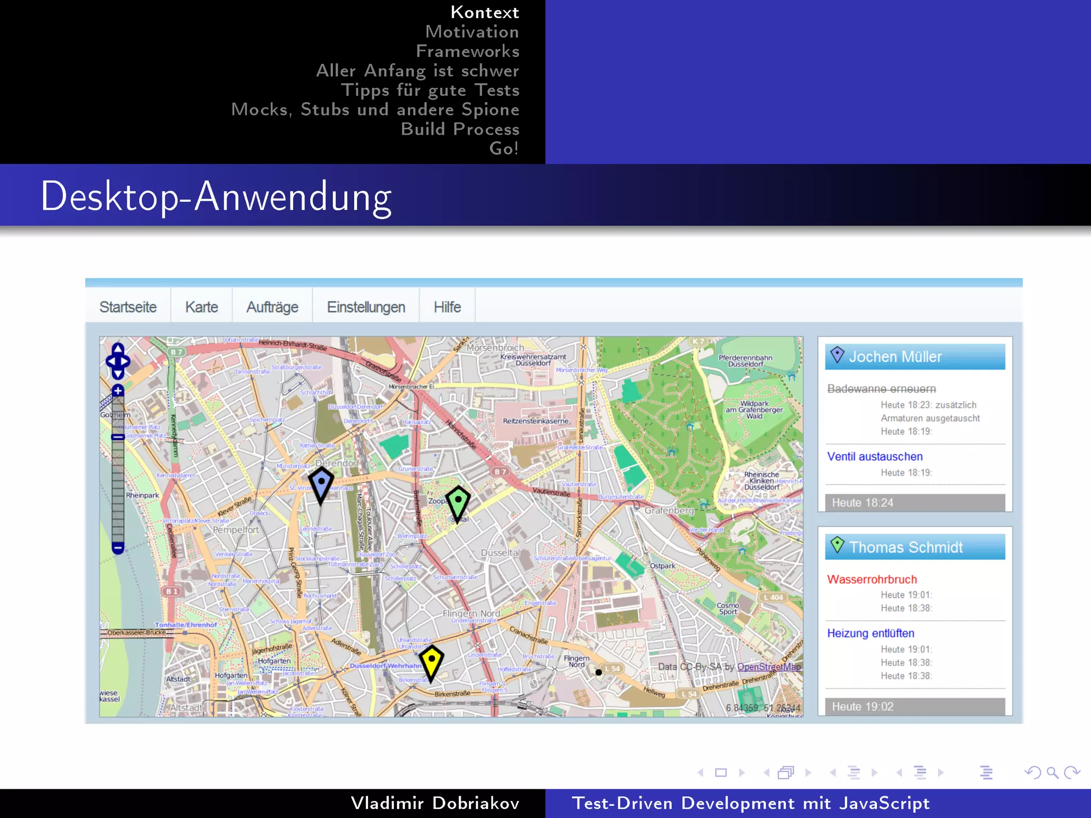Click the green map marker near Zoopark
This screenshot has height=818, width=1091.
coord(458,504)
